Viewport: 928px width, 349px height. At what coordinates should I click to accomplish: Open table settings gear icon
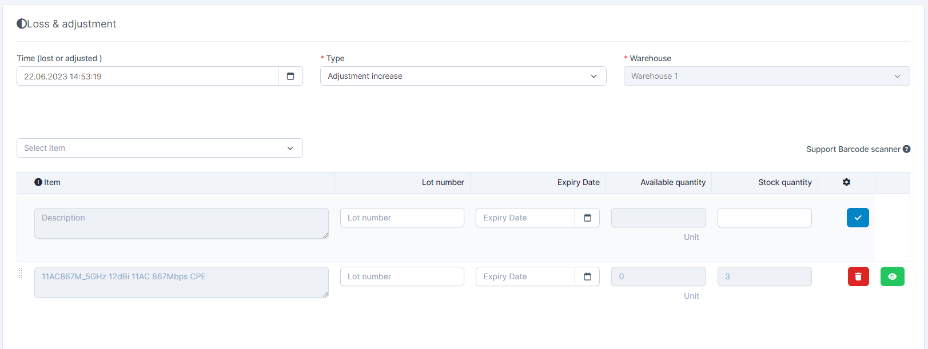point(846,182)
